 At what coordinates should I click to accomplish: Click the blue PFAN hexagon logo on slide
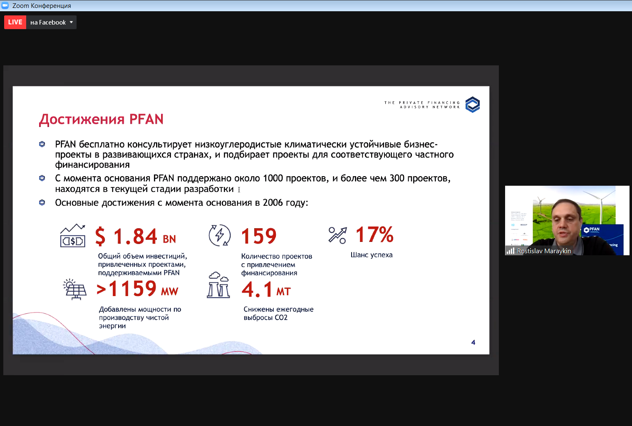[x=472, y=105]
